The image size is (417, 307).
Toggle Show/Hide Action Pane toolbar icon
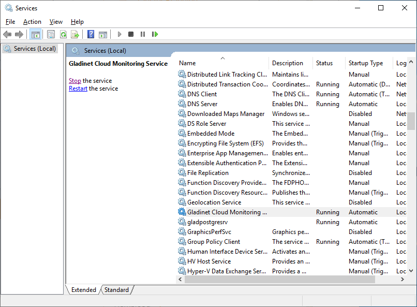[103, 34]
